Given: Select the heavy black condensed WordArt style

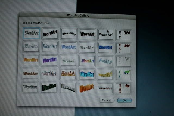Looking at the screenshot, I should (87, 34).
